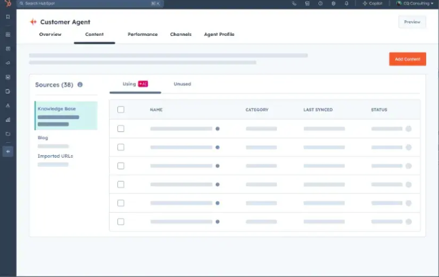
Task: Open Copilot from the top bar
Action: [373, 3]
